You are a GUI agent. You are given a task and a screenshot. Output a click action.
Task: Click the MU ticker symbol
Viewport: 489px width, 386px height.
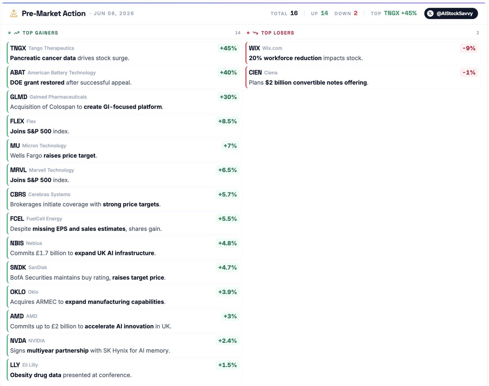pyautogui.click(x=15, y=146)
